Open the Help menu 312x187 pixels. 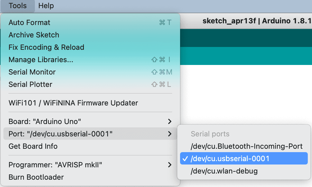pyautogui.click(x=46, y=6)
